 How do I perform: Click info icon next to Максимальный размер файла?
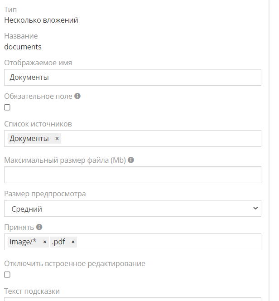[x=131, y=160]
